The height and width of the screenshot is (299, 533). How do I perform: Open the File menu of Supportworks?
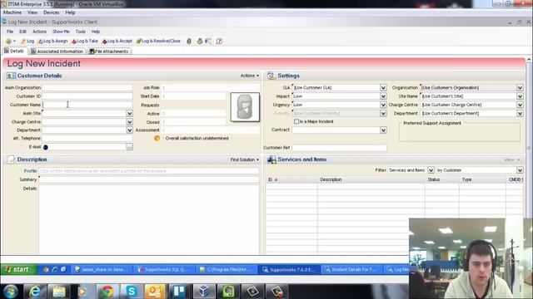click(10, 32)
